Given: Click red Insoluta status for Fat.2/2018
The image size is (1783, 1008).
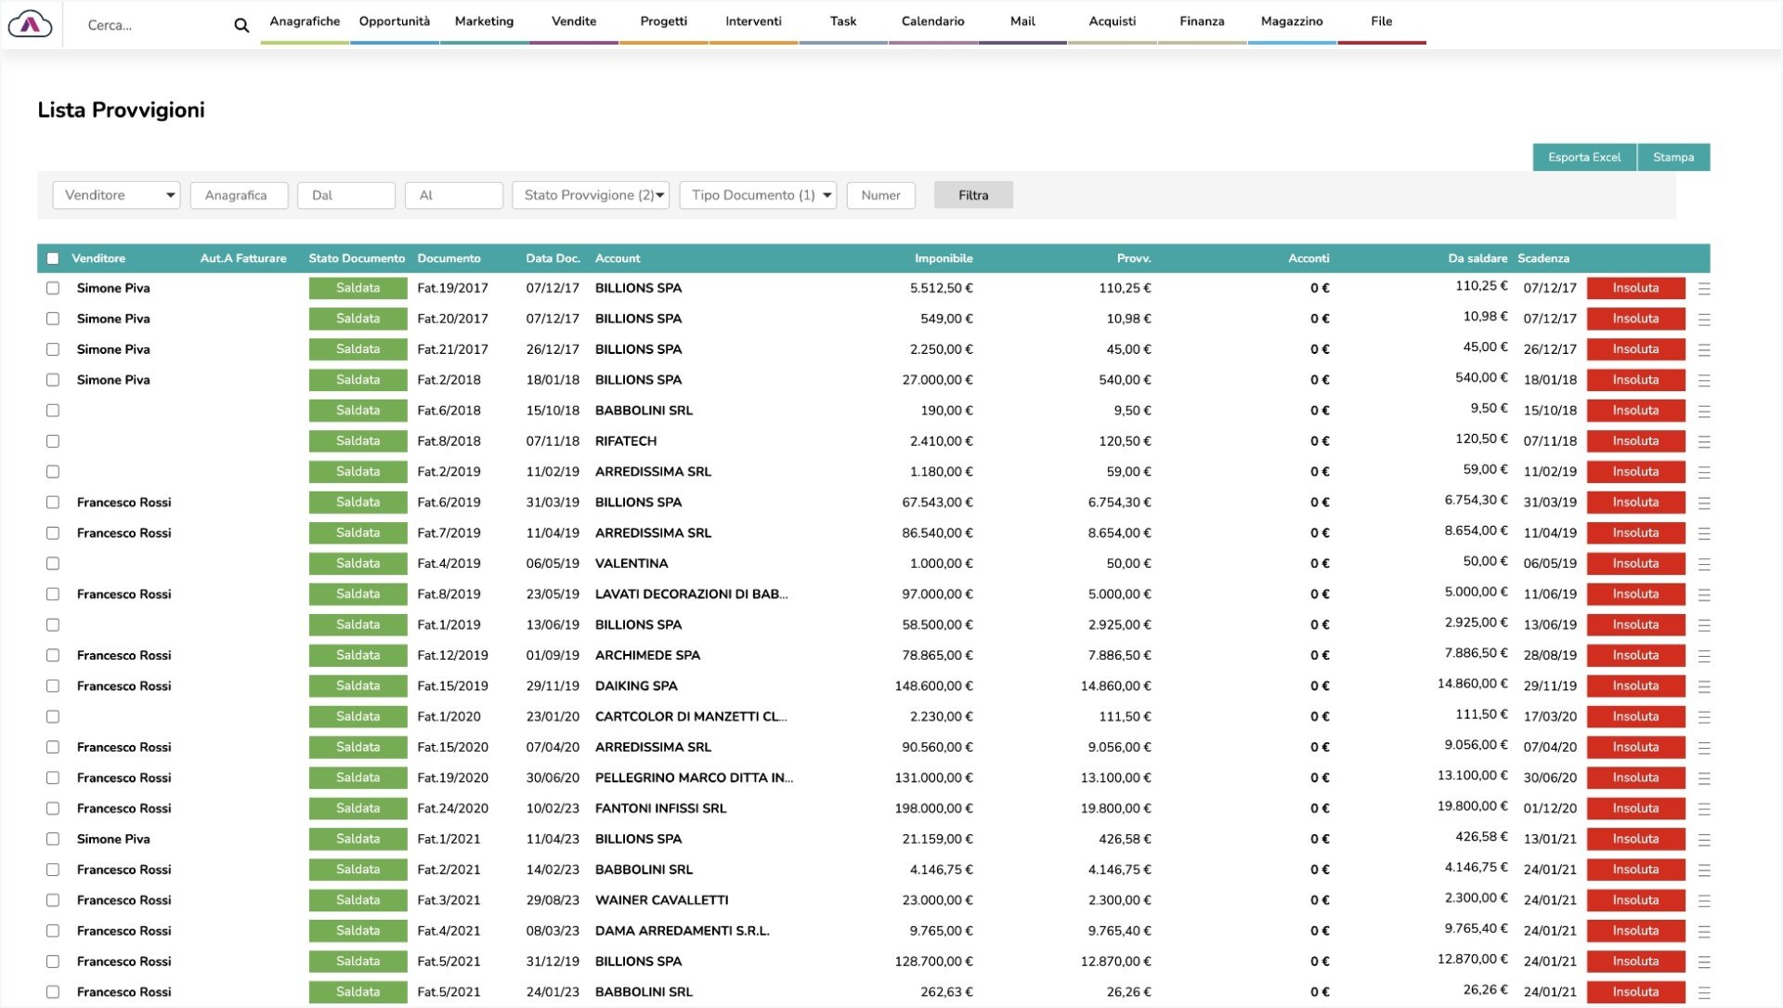Looking at the screenshot, I should tap(1635, 380).
